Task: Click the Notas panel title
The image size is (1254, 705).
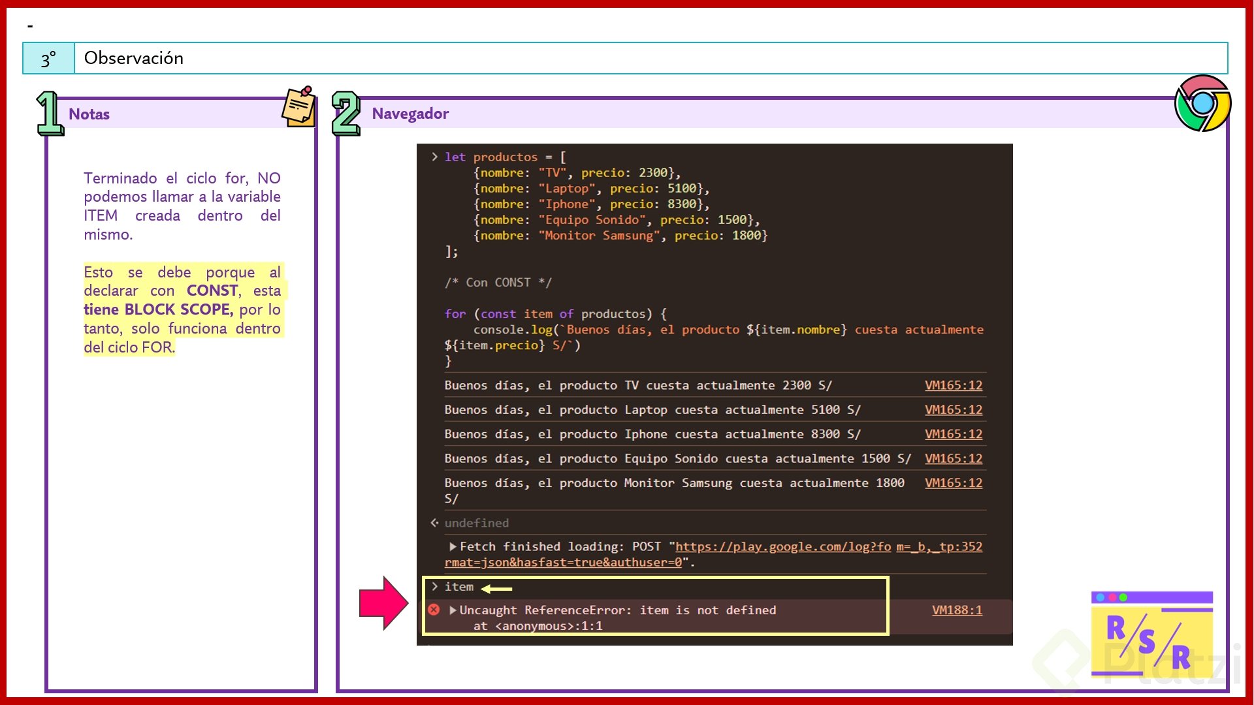Action: point(89,114)
